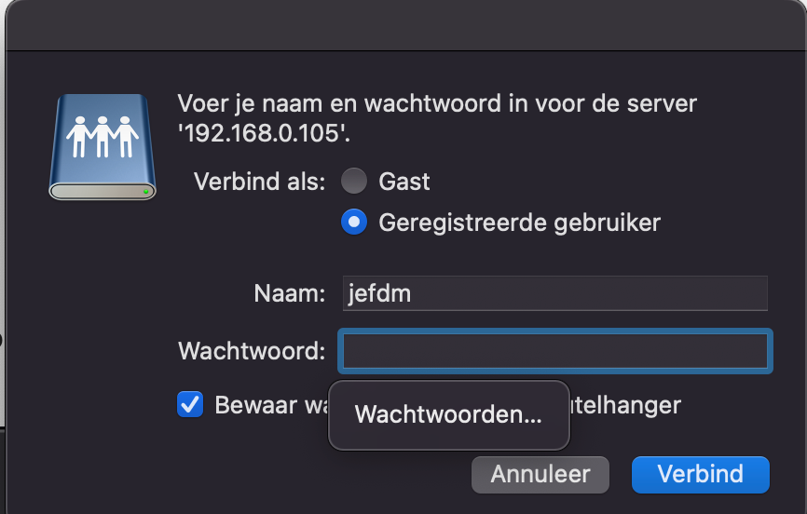Click the "Verbind als:" label

pyautogui.click(x=259, y=181)
